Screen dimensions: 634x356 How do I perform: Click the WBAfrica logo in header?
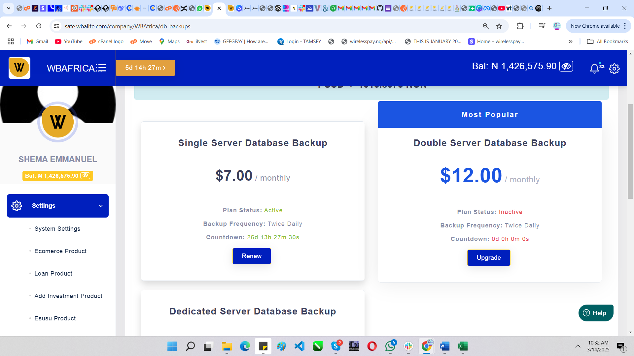(x=19, y=68)
